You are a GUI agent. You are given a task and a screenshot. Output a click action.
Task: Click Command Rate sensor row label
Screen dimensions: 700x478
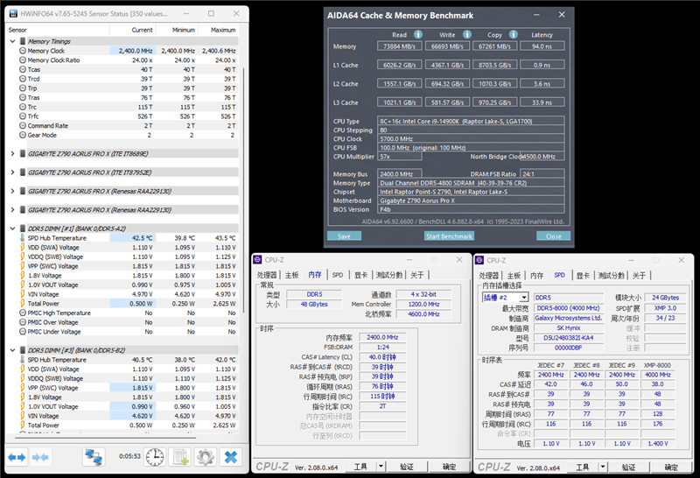pos(48,125)
